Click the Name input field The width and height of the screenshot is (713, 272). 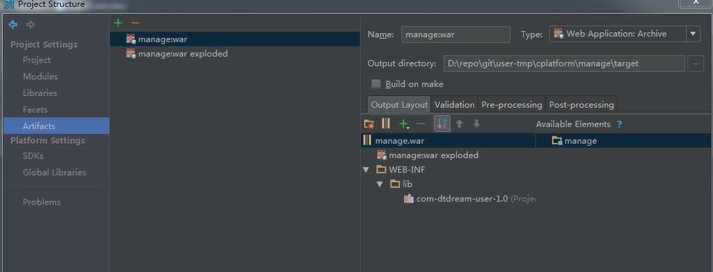[x=455, y=34]
